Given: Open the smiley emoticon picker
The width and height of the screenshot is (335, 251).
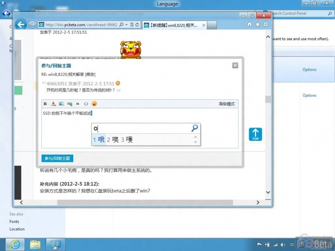Looking at the screenshot, I should point(94,103).
